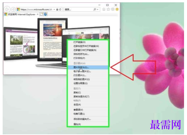Viewport: 187px width, 135px height.
Task: Click the browser Forward arrow button
Action: pos(13,9)
